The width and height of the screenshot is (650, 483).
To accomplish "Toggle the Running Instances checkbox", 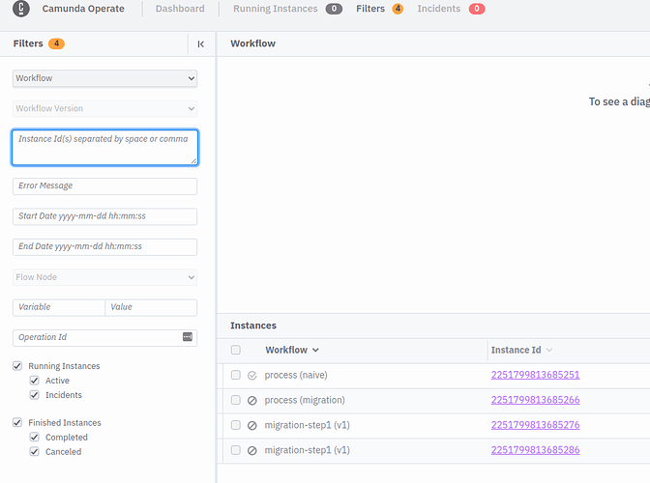I will [x=17, y=366].
